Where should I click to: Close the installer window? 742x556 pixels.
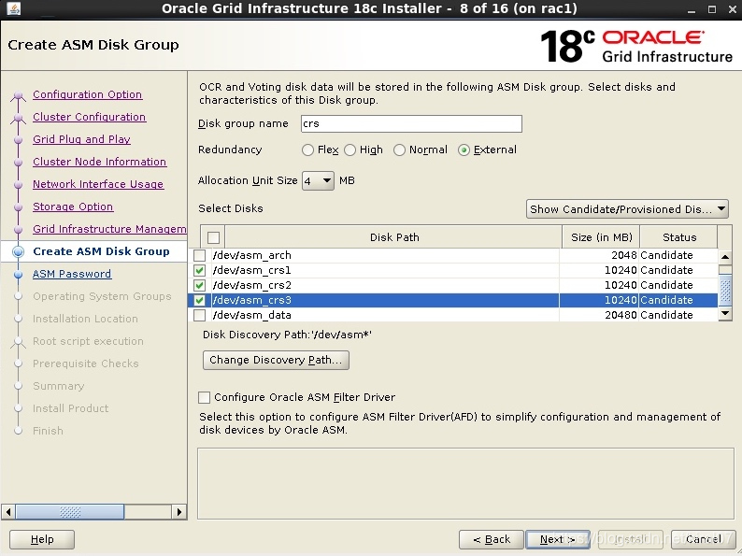point(731,9)
